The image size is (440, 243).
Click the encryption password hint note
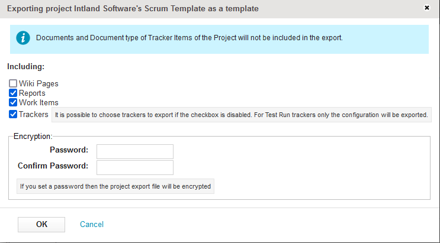(115, 187)
